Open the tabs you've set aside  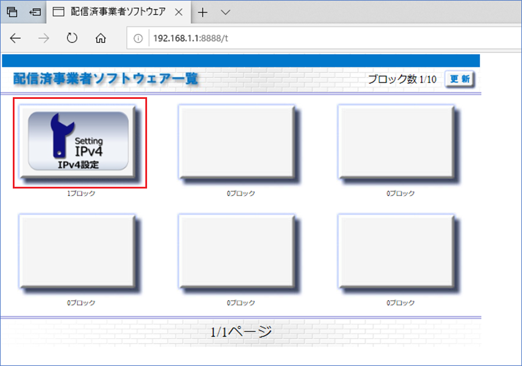point(12,12)
